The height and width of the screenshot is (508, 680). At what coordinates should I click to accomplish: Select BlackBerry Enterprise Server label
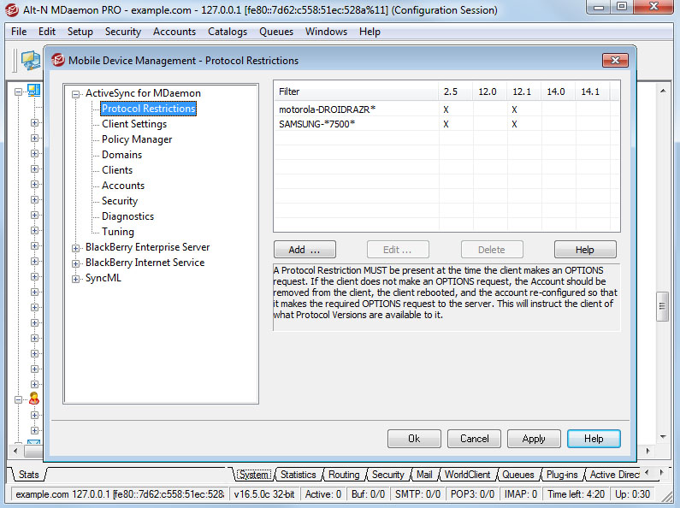coord(147,247)
